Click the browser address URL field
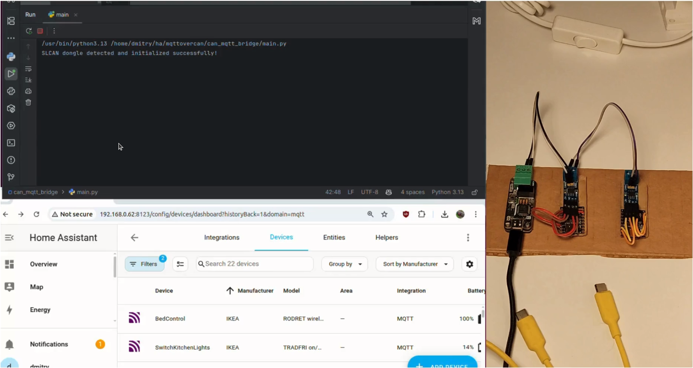This screenshot has width=693, height=368. [x=202, y=214]
